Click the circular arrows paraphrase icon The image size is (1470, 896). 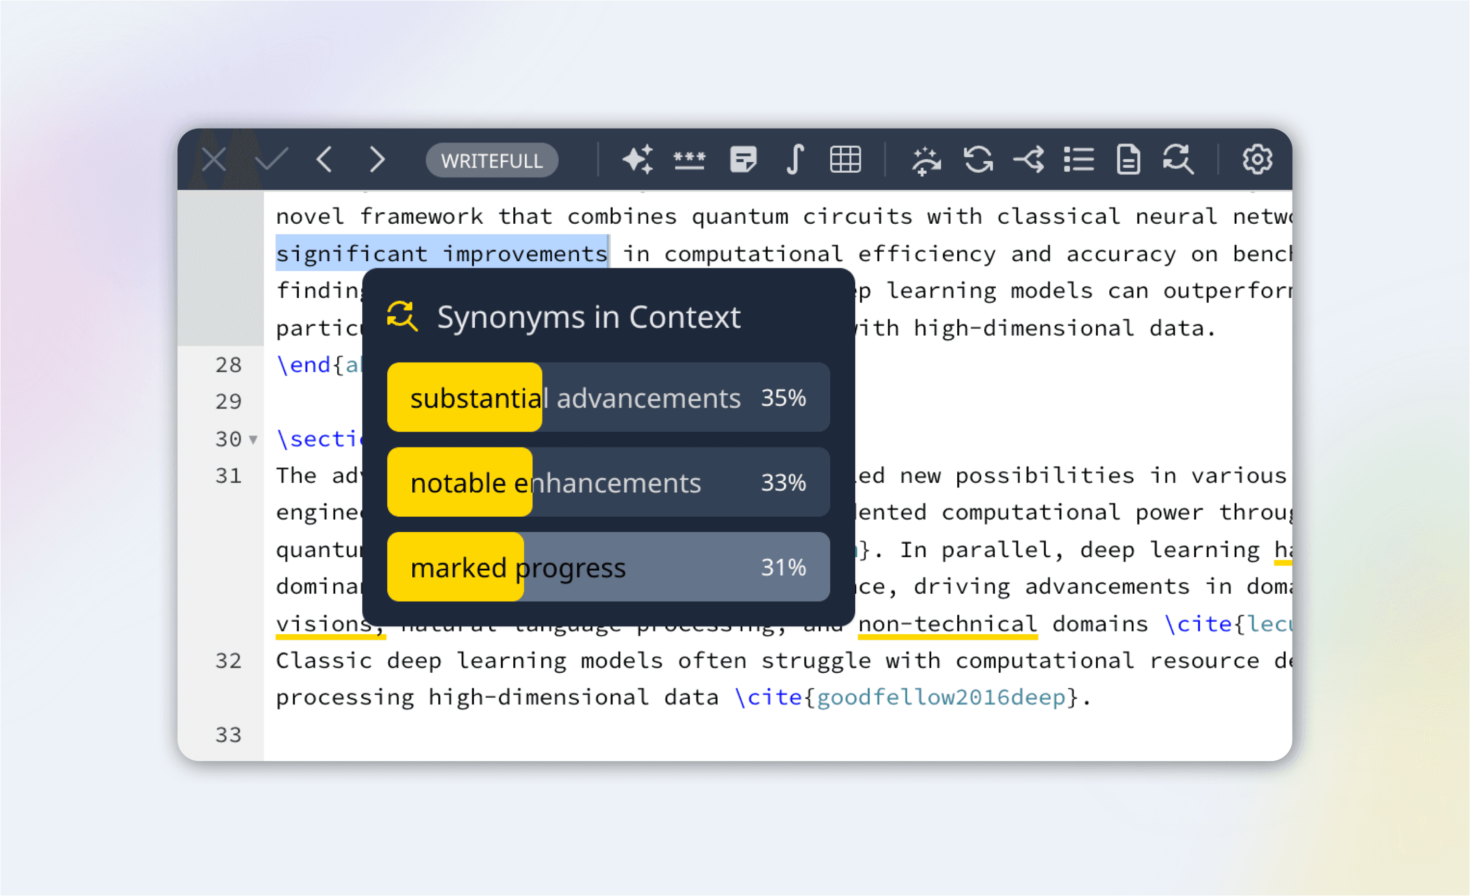coord(979,159)
